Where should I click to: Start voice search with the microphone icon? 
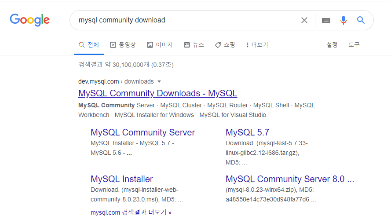point(343,20)
